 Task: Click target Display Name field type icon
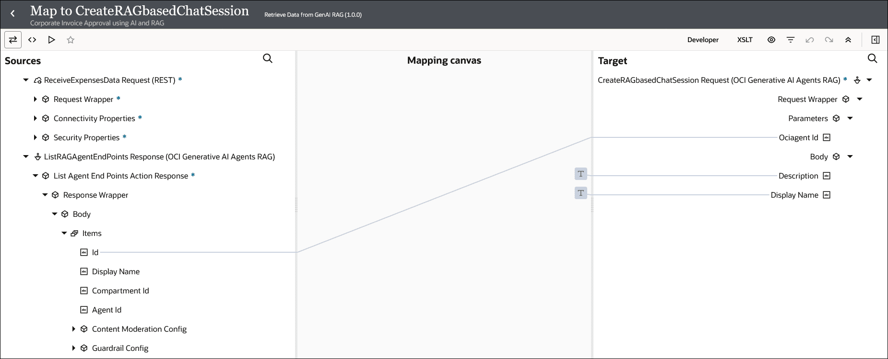(827, 195)
